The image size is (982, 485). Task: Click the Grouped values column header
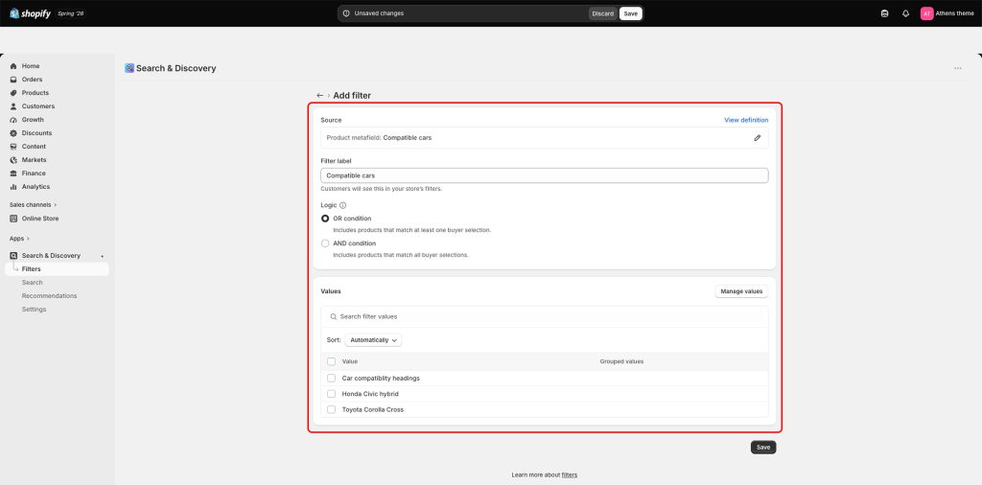621,361
